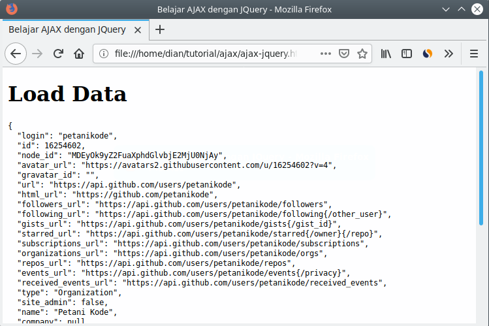The height and width of the screenshot is (326, 489).
Task: Click the "node_id" value line
Action: pyautogui.click(x=122, y=155)
